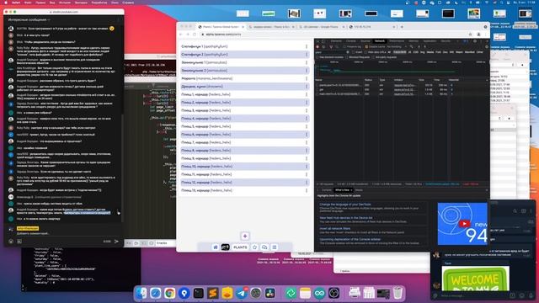Image resolution: width=539 pixels, height=303 pixels.
Task: Reload the page in Chrome
Action: coord(195,35)
